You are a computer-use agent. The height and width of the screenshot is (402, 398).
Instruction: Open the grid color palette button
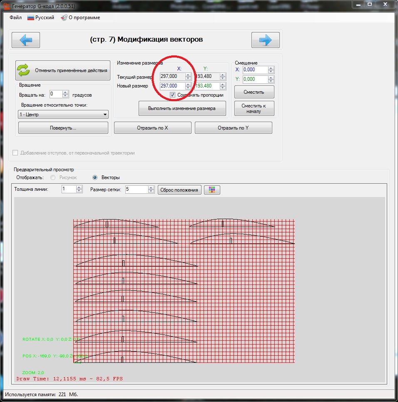coord(212,190)
